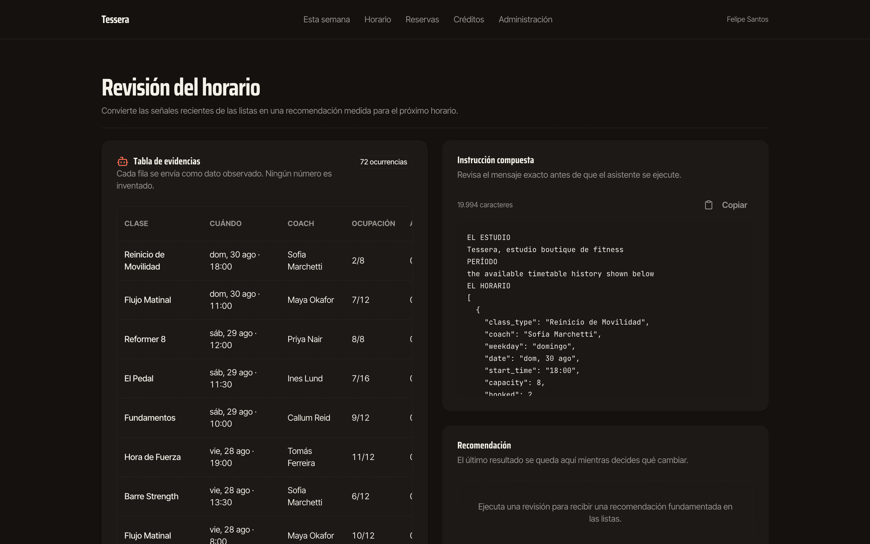Click the 19.994 caracteres count

(x=485, y=205)
